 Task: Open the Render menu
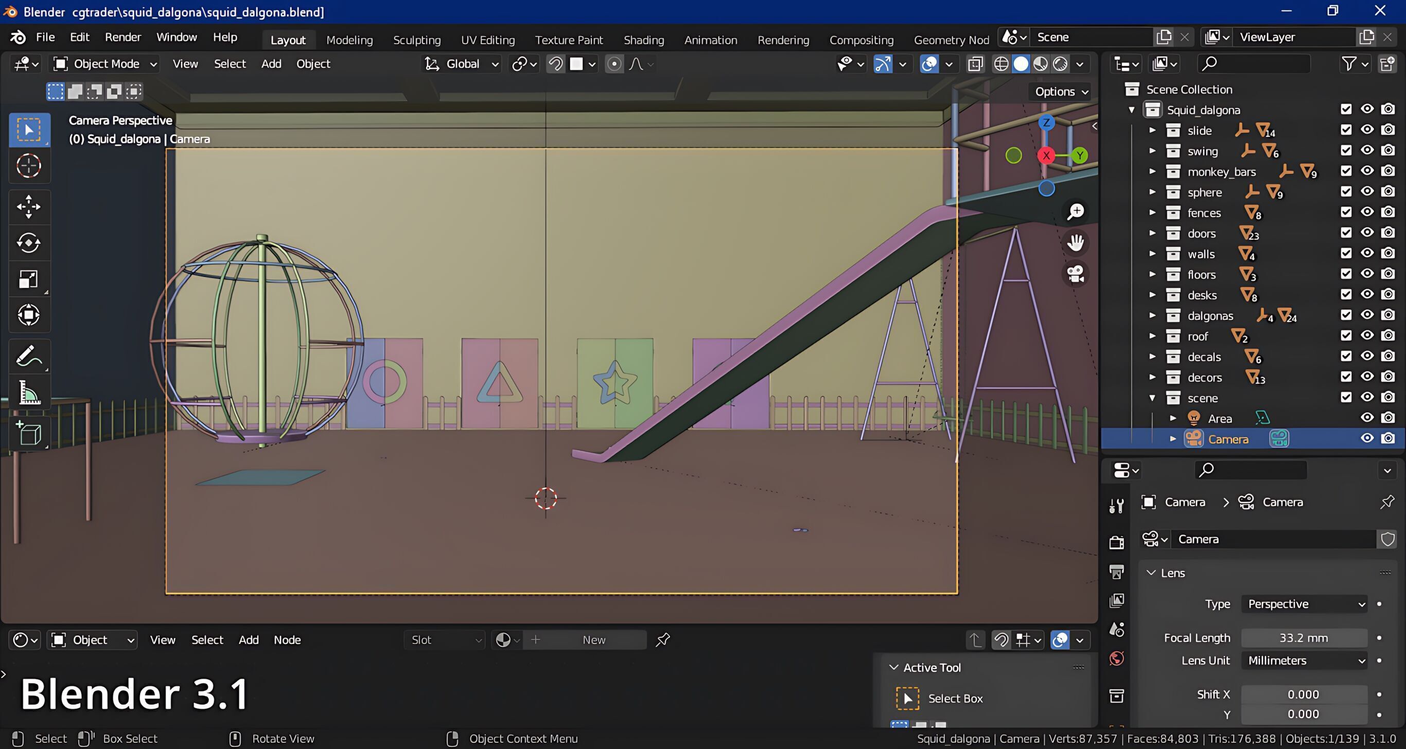point(123,37)
